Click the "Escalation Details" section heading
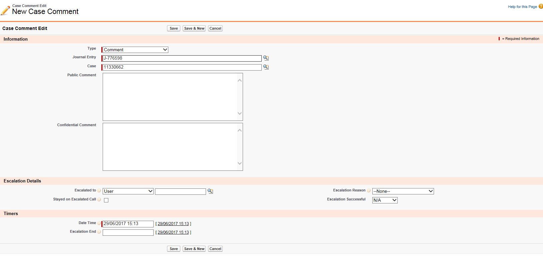 click(x=22, y=181)
